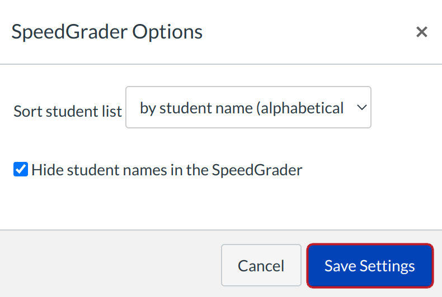Click the "Sort student list" label

68,111
